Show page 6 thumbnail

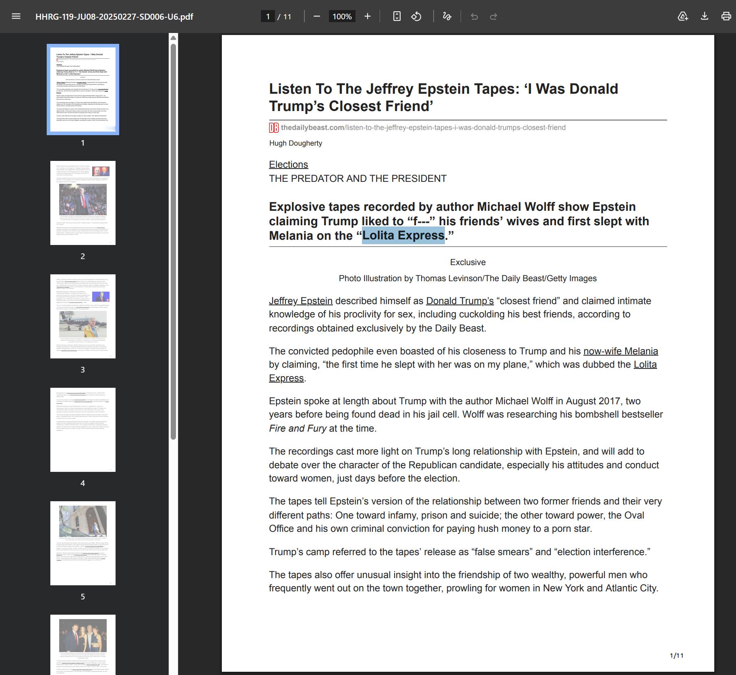coord(83,645)
